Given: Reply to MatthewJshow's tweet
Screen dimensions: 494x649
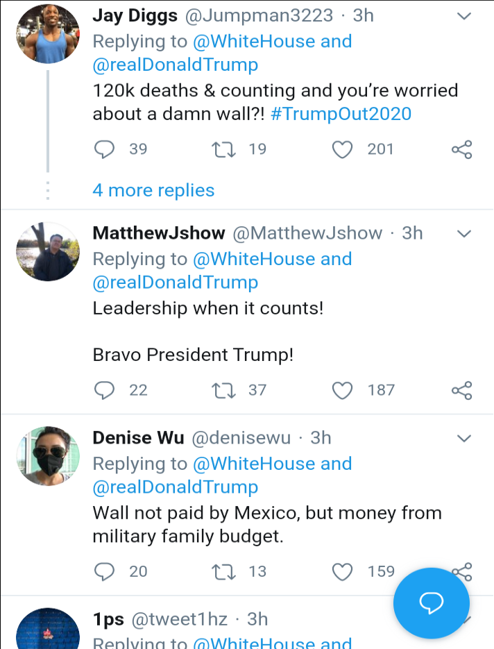Looking at the screenshot, I should [104, 391].
